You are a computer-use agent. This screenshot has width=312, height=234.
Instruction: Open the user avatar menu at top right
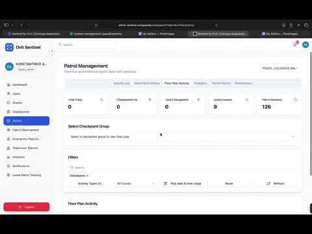coord(305,45)
